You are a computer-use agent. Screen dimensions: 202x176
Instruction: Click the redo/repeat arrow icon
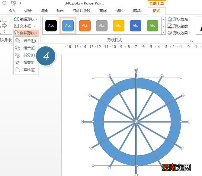pyautogui.click(x=5, y=3)
